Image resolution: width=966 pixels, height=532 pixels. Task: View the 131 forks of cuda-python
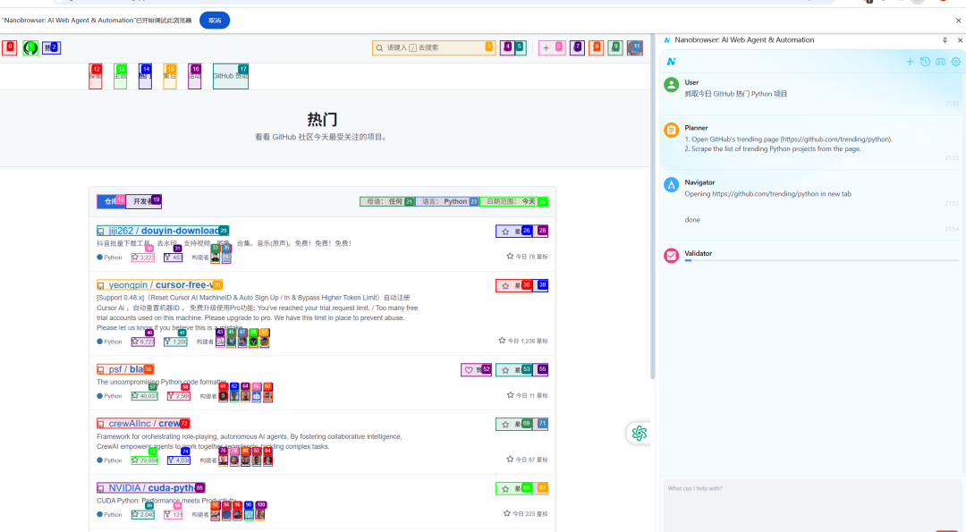click(174, 514)
